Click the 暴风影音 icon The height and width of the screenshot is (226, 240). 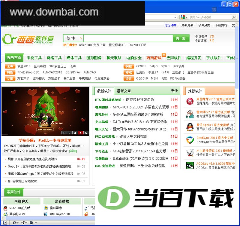coord(46,208)
